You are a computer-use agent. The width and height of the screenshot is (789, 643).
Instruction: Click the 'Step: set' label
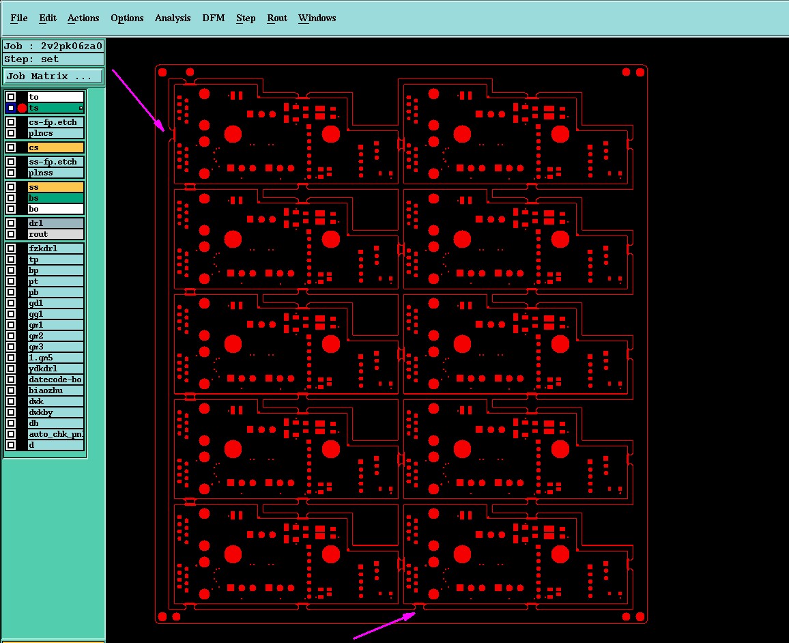(53, 59)
